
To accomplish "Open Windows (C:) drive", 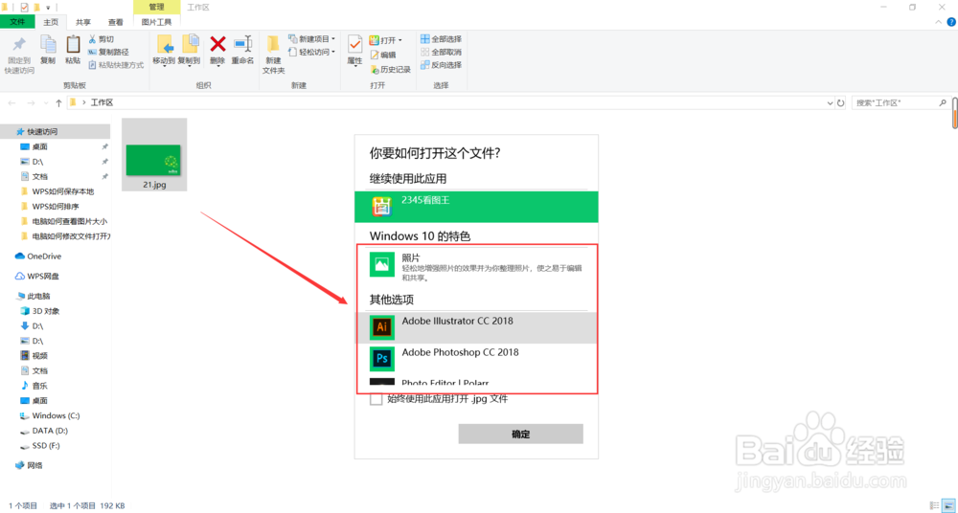I will [55, 415].
